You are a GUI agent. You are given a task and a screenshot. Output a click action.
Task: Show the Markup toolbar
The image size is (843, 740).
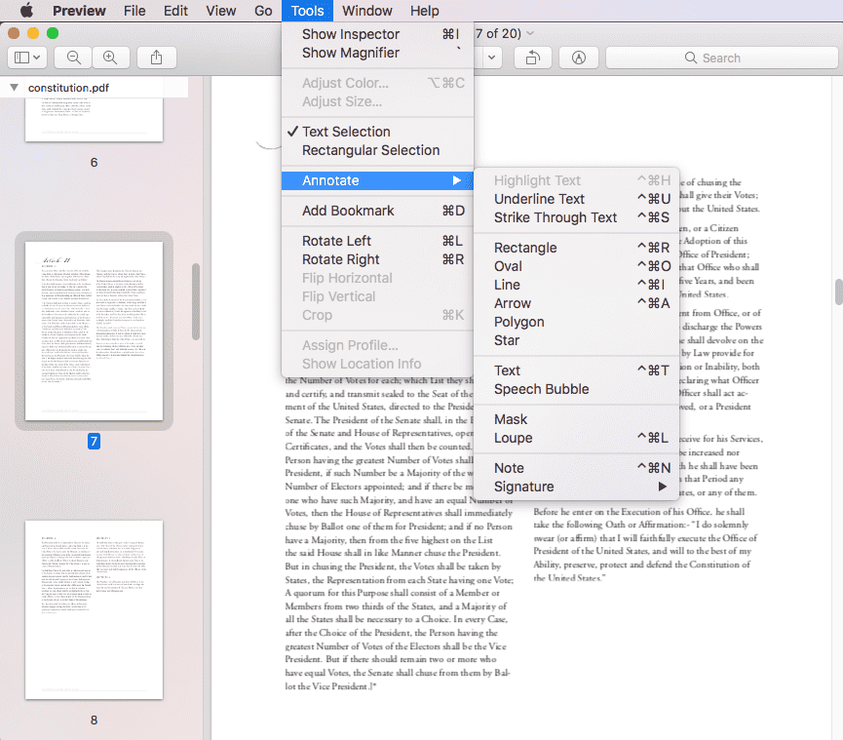pos(579,58)
